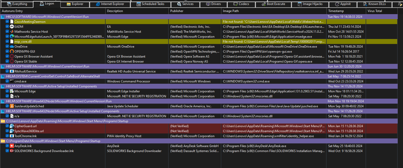
Task: Click the RtkAudUService icon
Action: (12, 71)
